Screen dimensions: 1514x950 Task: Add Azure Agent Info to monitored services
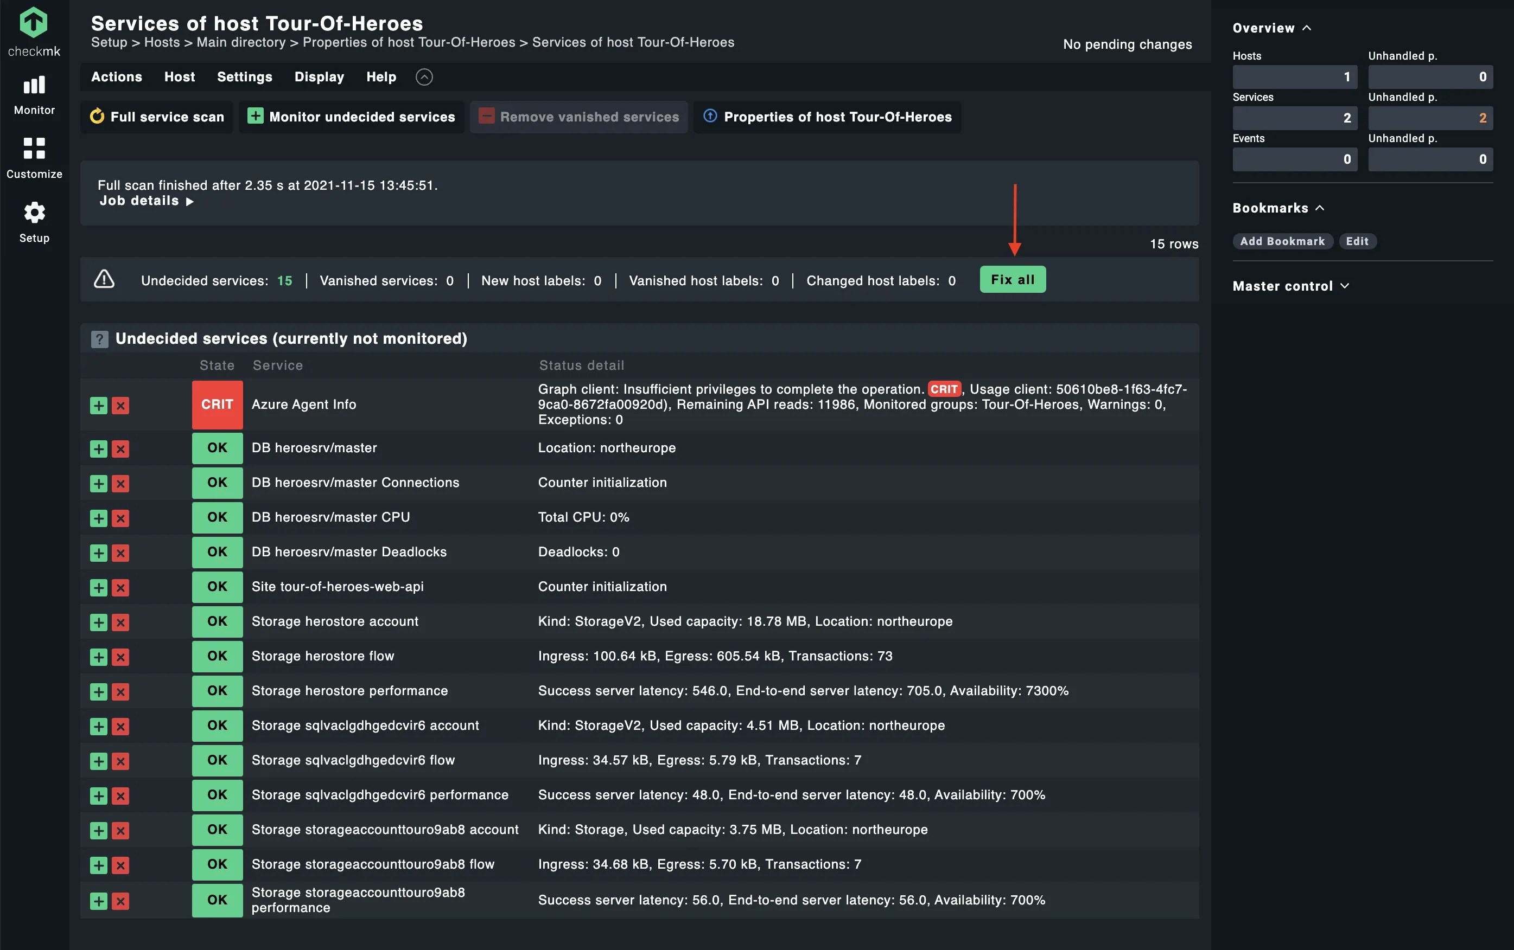point(99,405)
